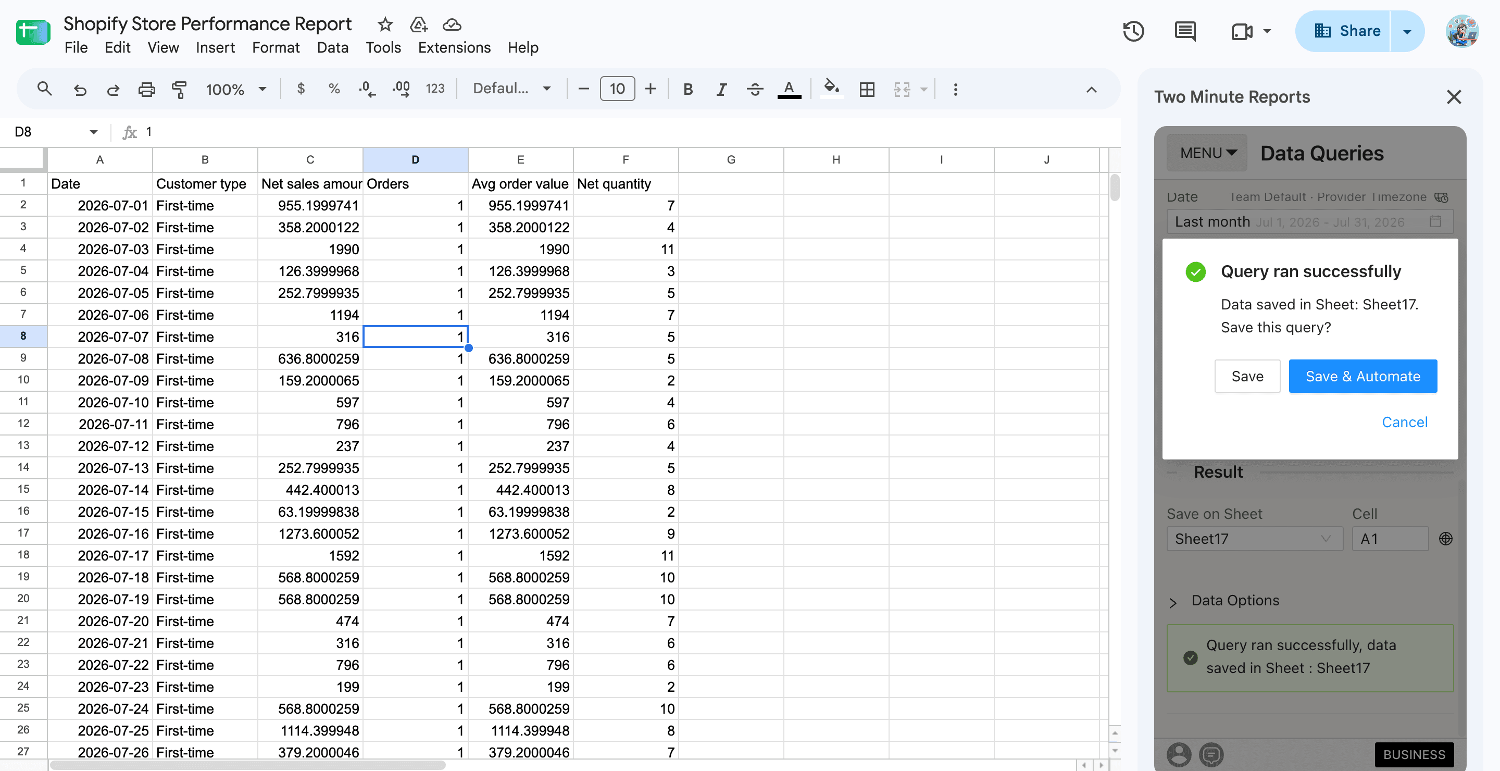Close the Two Minute Reports sidebar
The height and width of the screenshot is (771, 1500).
click(x=1454, y=97)
